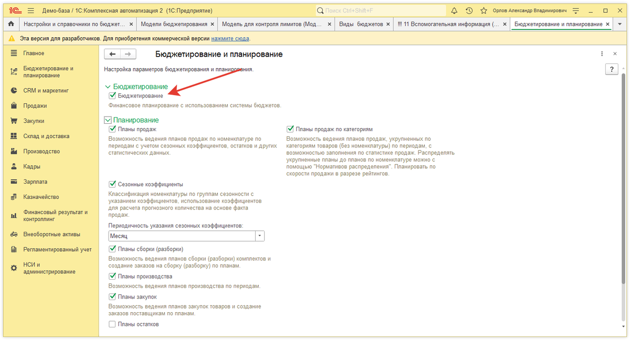
Task: Open the notifications bell icon
Action: tap(454, 10)
